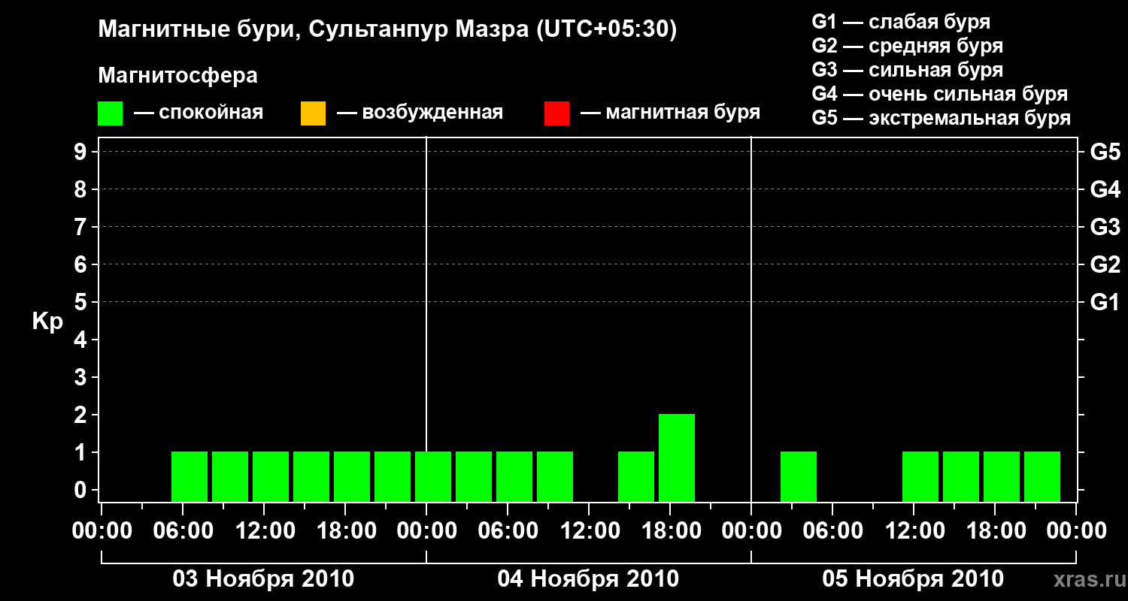Click the lone bar near 03:00 on 05 November

click(799, 476)
